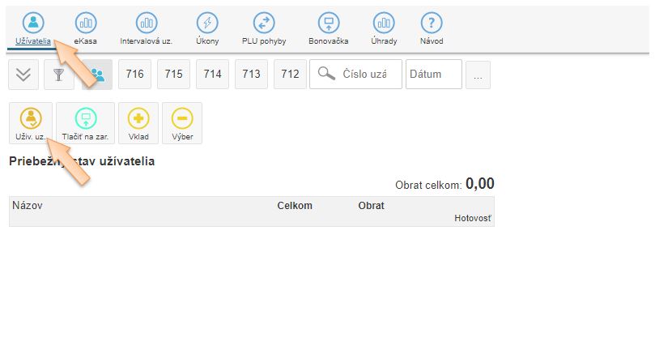The image size is (655, 359).
Task: Open the Návod help icon
Action: point(432,28)
